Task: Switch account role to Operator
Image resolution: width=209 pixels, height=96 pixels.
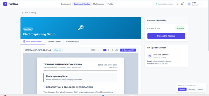Action: tap(192, 89)
